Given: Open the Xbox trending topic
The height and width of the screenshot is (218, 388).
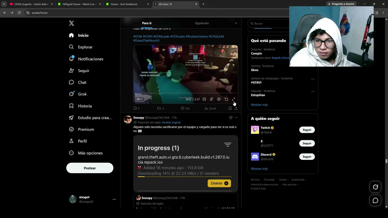Looking at the screenshot, I should [x=255, y=70].
